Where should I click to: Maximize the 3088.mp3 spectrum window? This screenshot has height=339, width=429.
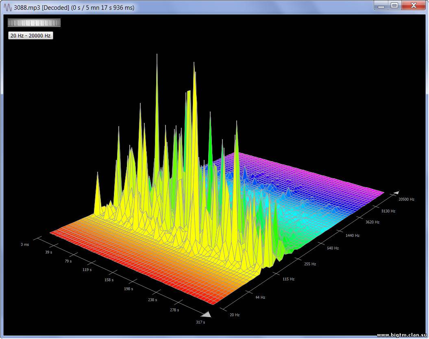point(394,5)
